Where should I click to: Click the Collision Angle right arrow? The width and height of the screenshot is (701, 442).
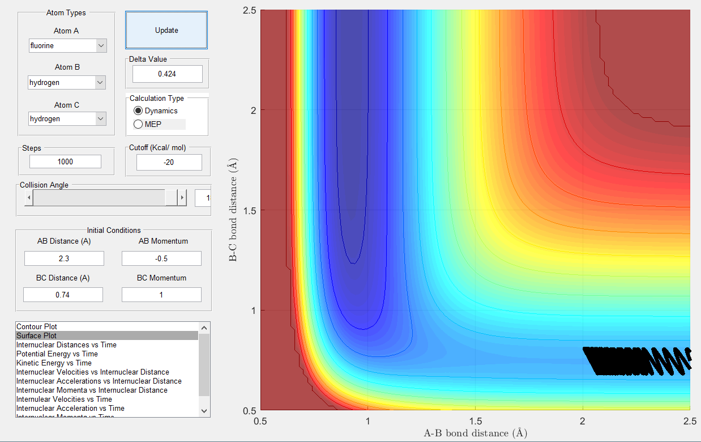tap(182, 198)
